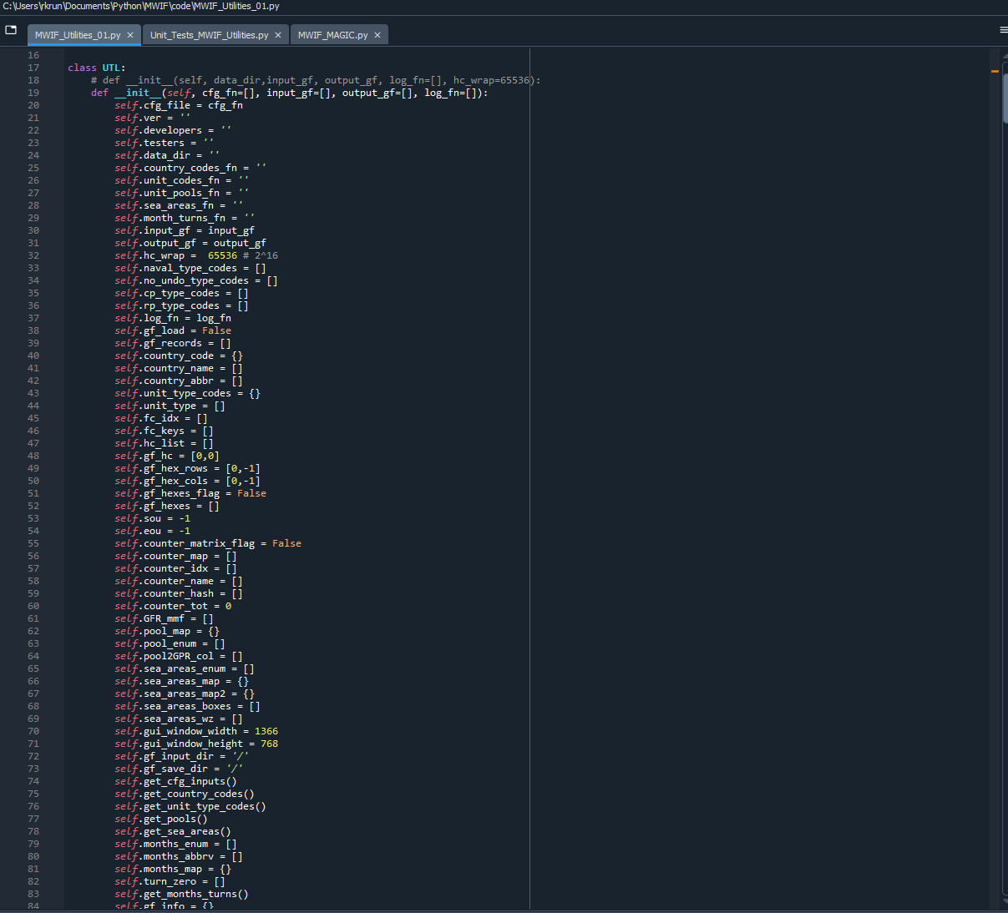Image resolution: width=1008 pixels, height=913 pixels.
Task: Click 'self.get_country_codes()' call
Action: 185,794
